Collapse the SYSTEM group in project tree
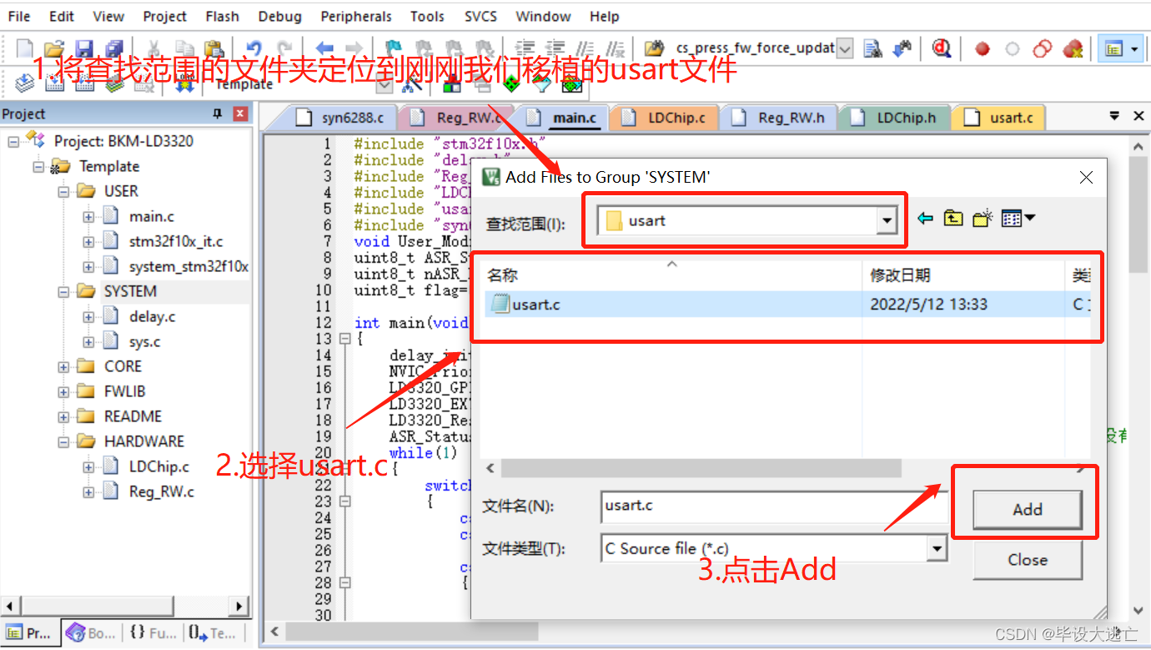 tap(63, 292)
